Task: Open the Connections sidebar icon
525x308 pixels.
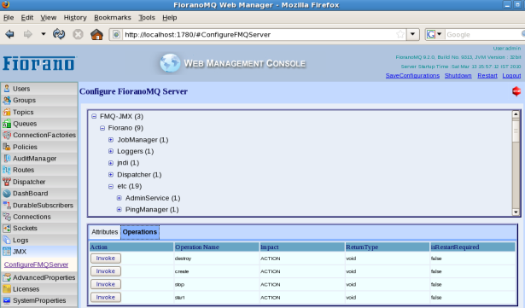Action: [7, 217]
